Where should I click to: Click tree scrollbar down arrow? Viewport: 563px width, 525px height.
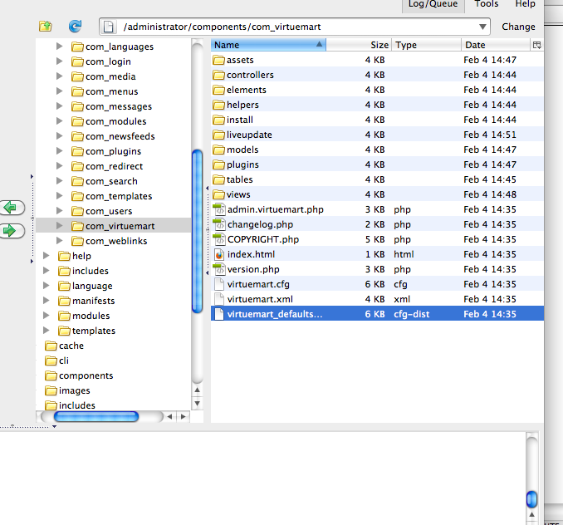coord(197,404)
